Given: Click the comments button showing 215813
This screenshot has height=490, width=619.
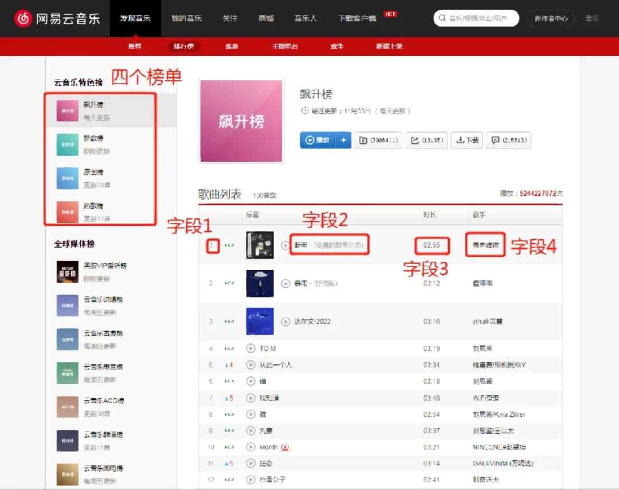Looking at the screenshot, I should click(x=508, y=140).
